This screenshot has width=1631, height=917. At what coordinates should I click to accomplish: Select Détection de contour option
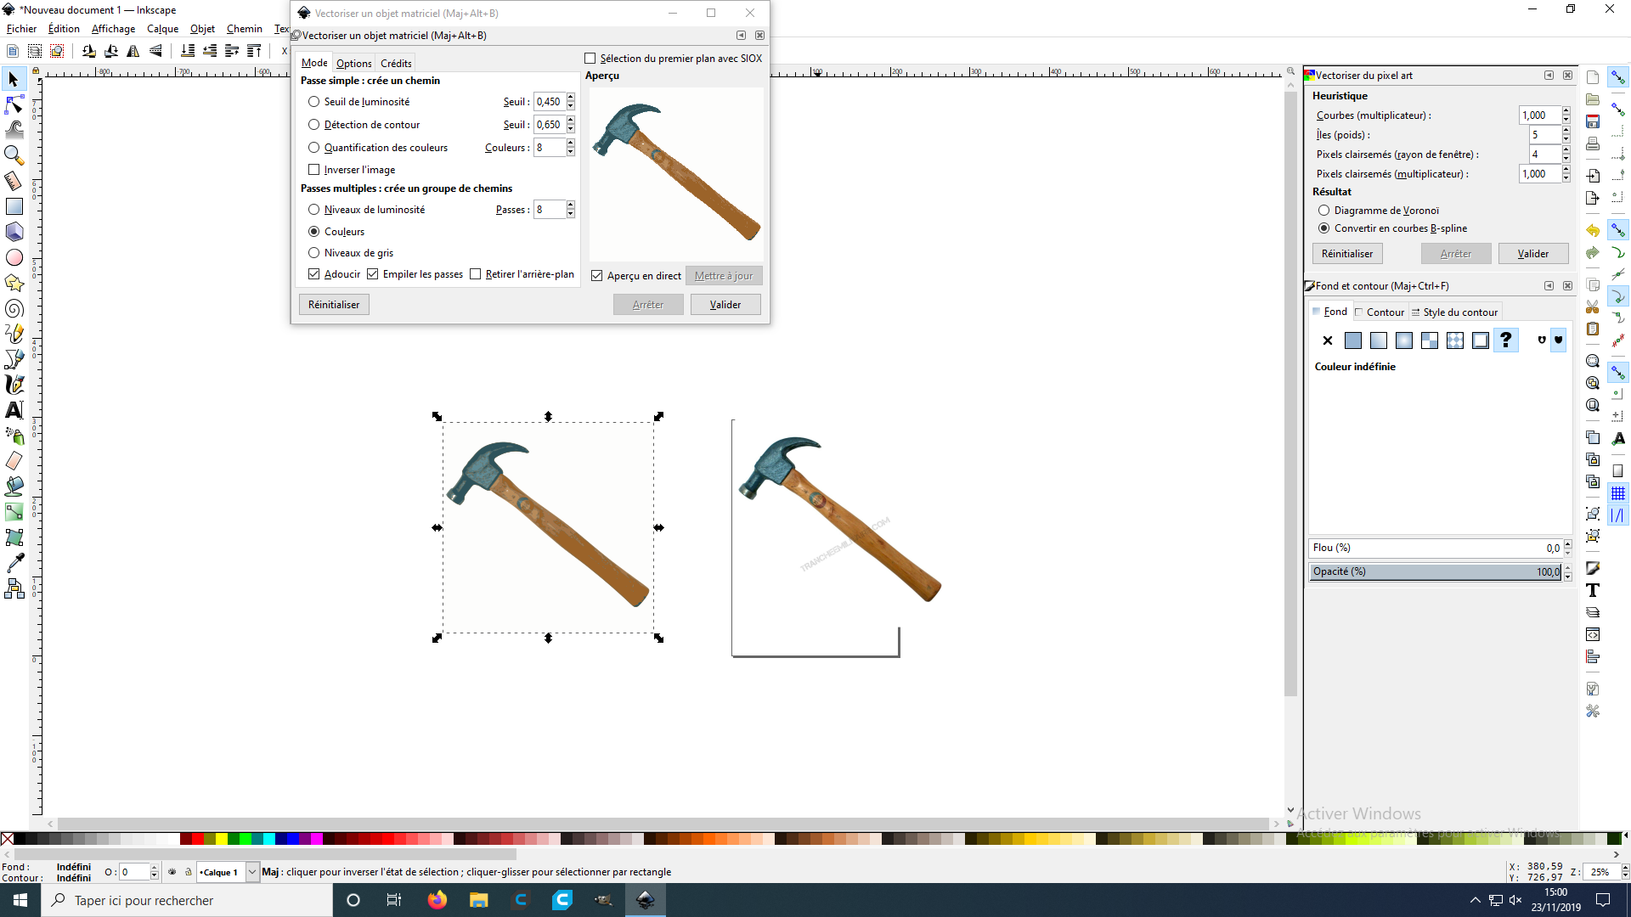click(x=313, y=125)
